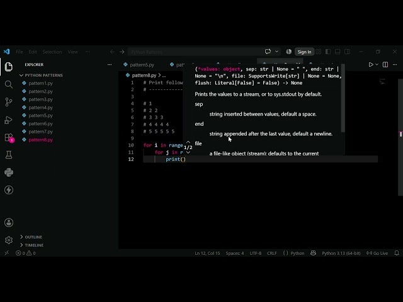Open Run and Debug view
Screen dimensions: 403x302
[8, 120]
